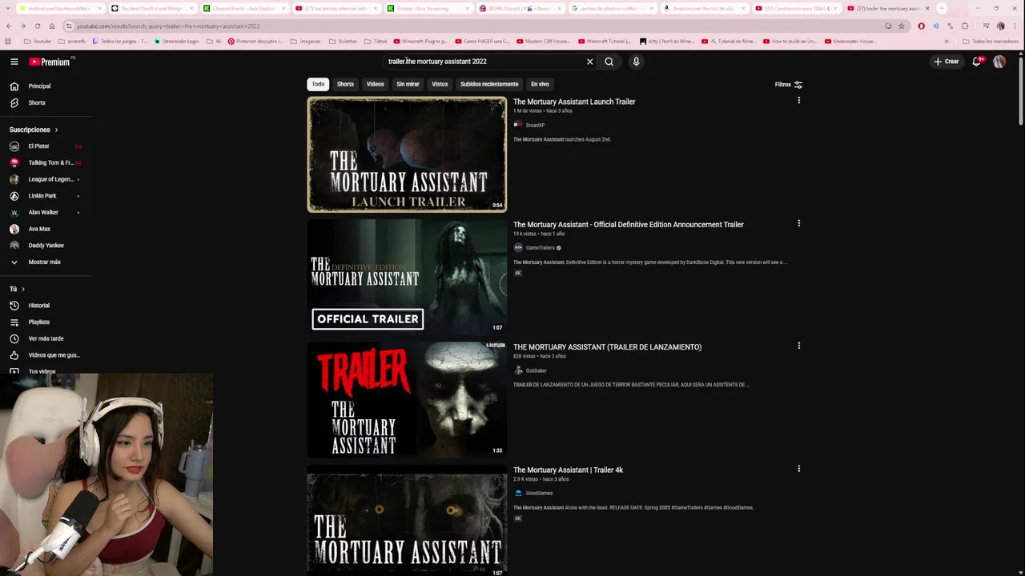
Task: Open Ruletitas bookmark folder
Action: 343,41
